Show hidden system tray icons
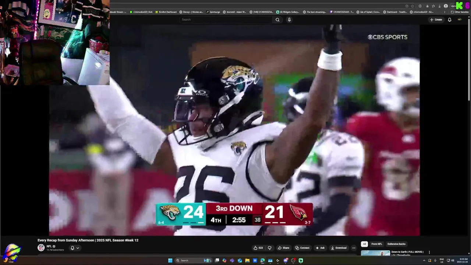 pyautogui.click(x=424, y=261)
